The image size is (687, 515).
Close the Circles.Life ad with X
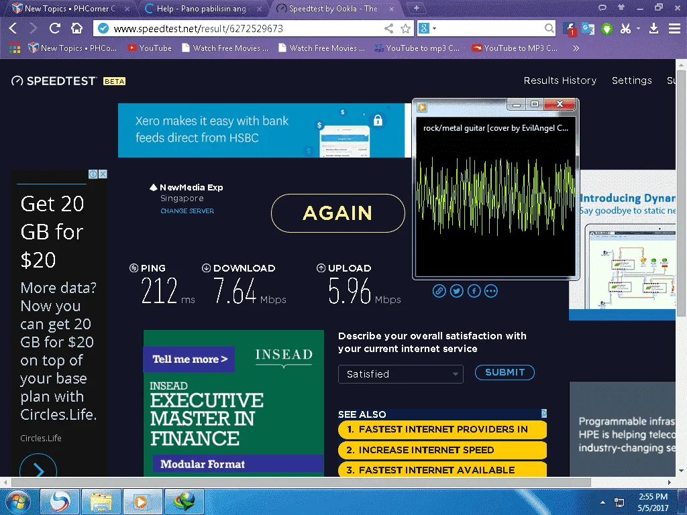click(103, 174)
